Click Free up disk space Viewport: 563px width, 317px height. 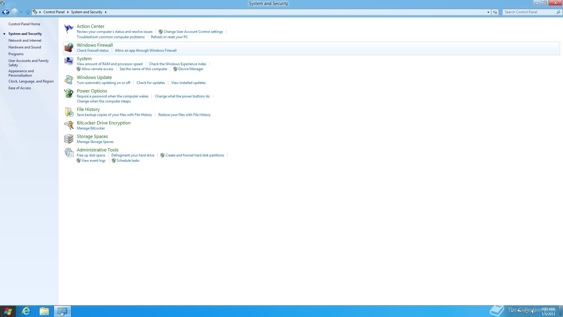tap(91, 155)
